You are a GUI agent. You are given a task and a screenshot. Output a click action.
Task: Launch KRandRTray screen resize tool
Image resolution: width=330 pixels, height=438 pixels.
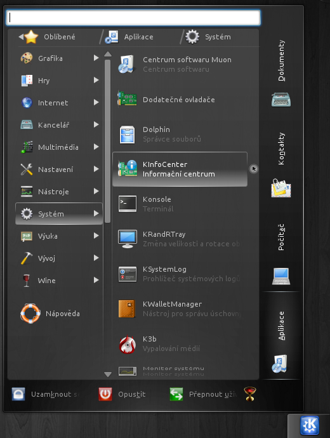pyautogui.click(x=180, y=239)
